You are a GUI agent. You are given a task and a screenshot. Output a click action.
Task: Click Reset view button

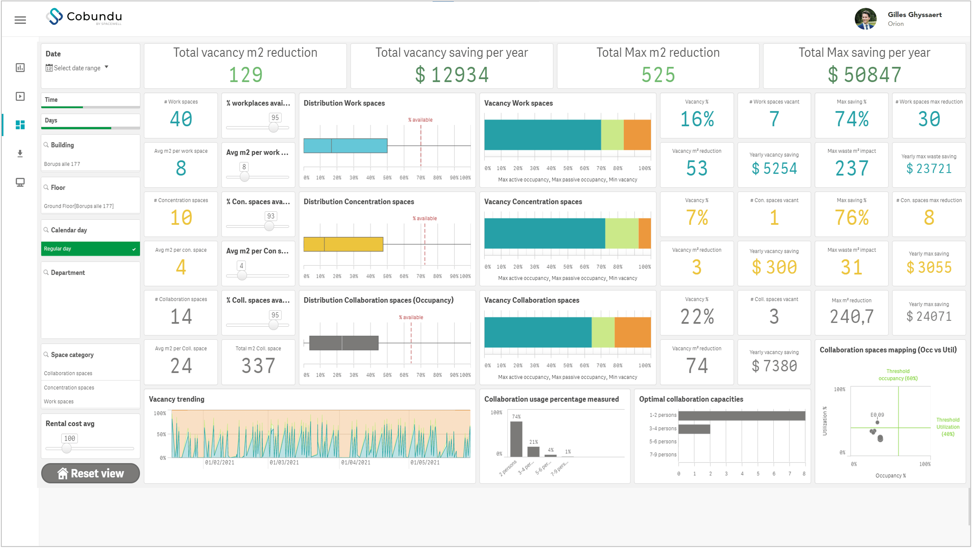click(x=91, y=473)
